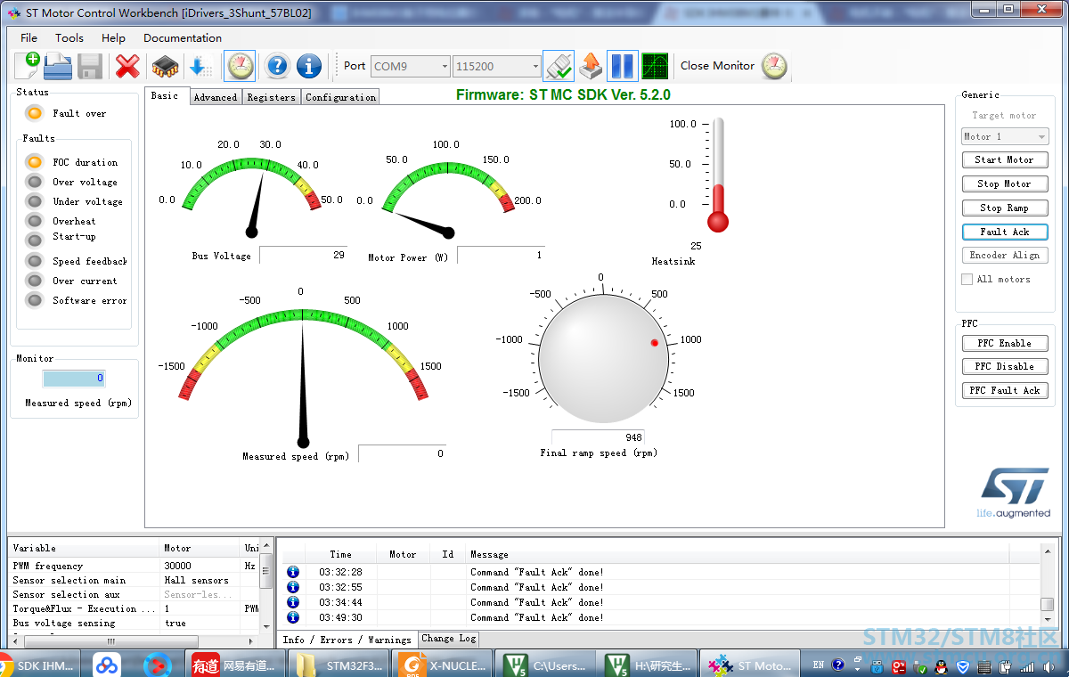Click the PWM frequency variable row
The width and height of the screenshot is (1069, 677).
[x=134, y=566]
